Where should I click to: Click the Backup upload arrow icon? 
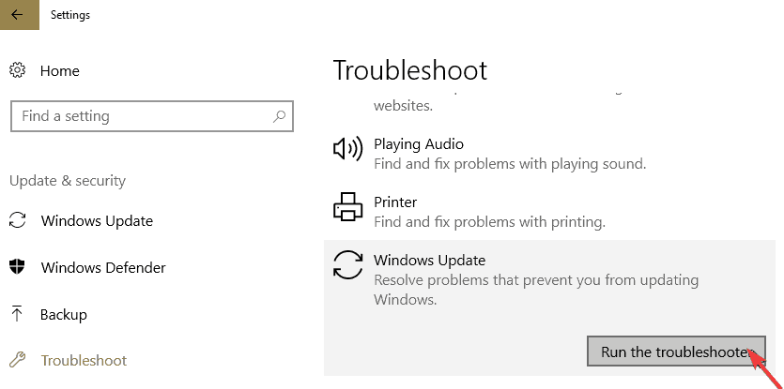[x=17, y=314]
